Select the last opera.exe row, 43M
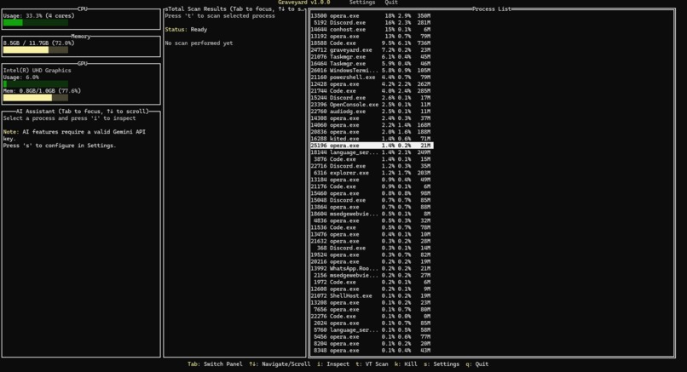The width and height of the screenshot is (687, 372). tap(371, 350)
